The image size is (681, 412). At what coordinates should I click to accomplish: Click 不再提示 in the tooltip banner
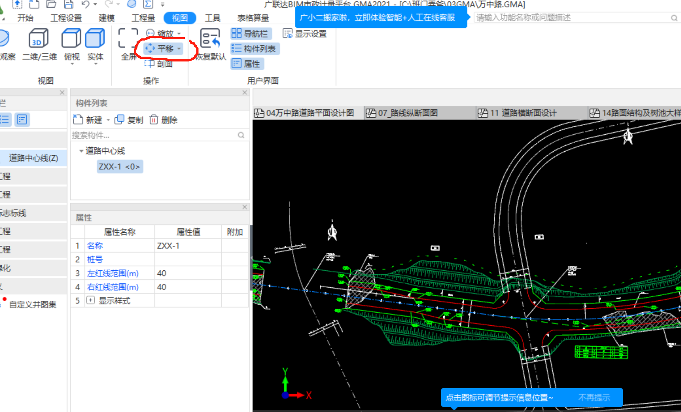pos(594,398)
